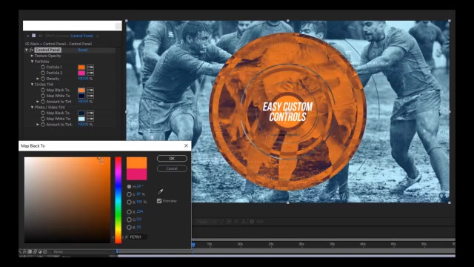This screenshot has height=267, width=474.
Task: Toggle stopwatch for Photo Tint Map White To
Action: click(43, 119)
